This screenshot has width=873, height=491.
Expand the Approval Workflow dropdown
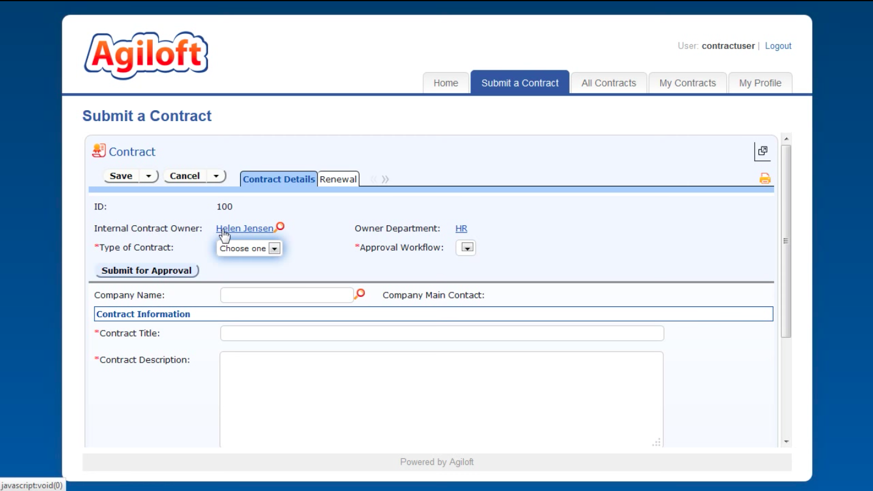[466, 248]
